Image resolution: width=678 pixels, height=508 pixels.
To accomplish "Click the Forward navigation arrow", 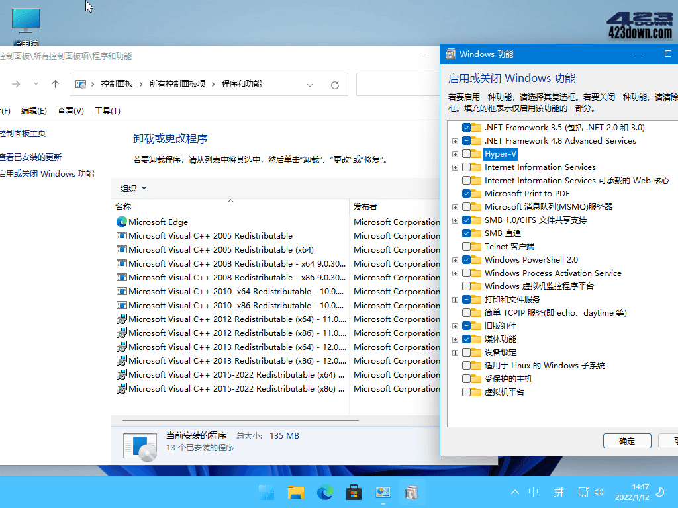I will click(16, 84).
